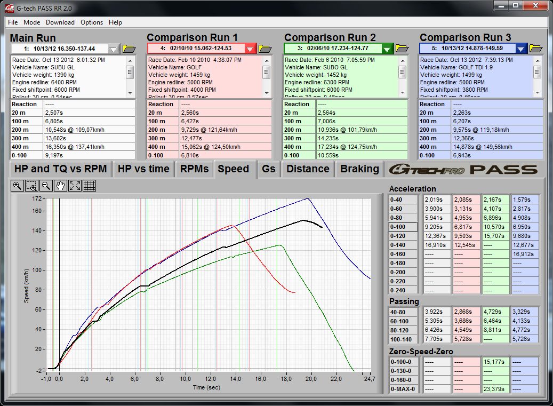Open the Options menu
The width and height of the screenshot is (553, 406).
pyautogui.click(x=92, y=22)
